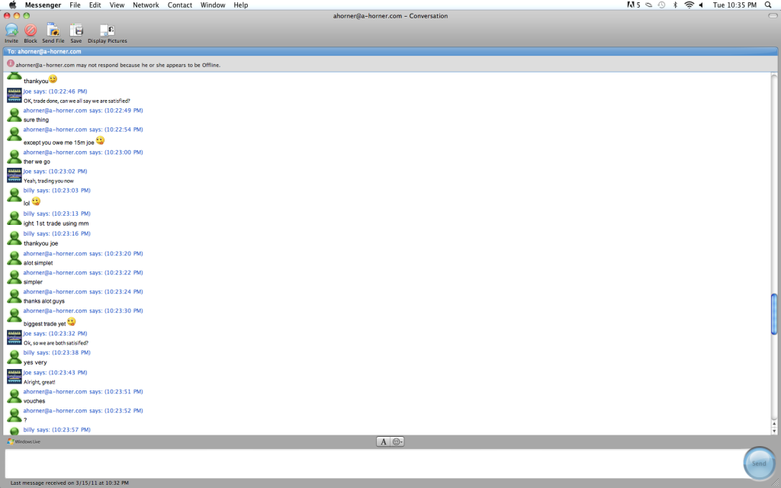
Task: Click message "biggest trade yet"
Action: point(44,324)
